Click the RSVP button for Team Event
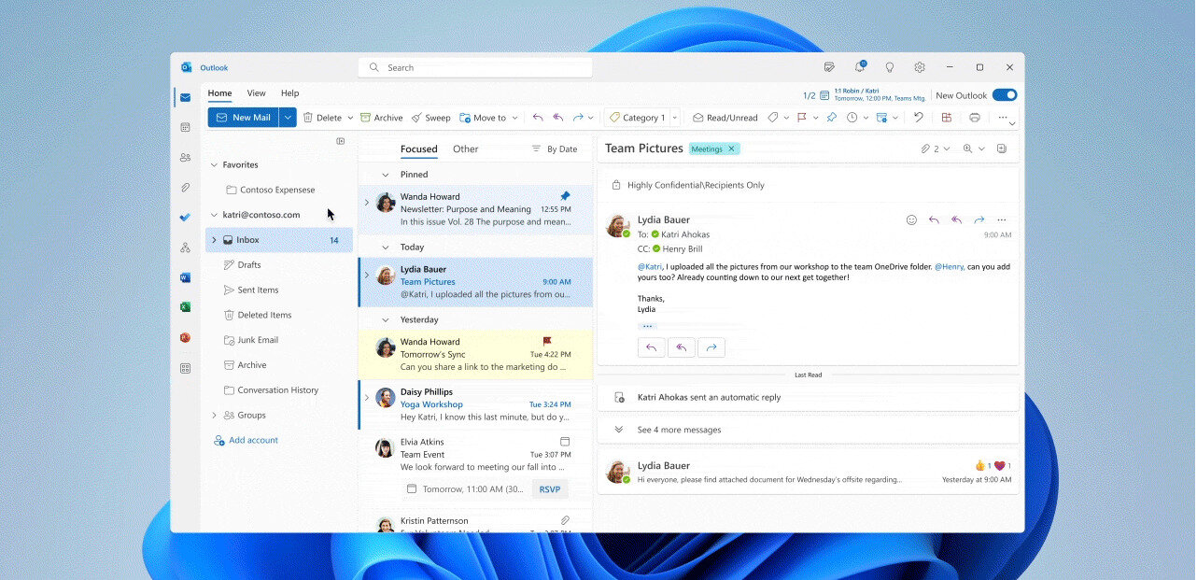1197x580 pixels. click(x=550, y=489)
